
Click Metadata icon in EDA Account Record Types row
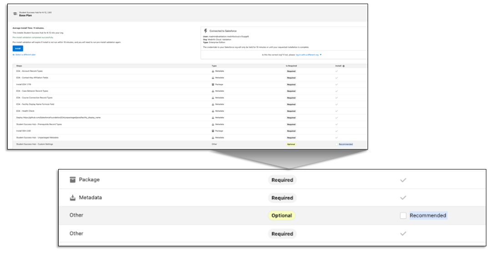point(213,71)
